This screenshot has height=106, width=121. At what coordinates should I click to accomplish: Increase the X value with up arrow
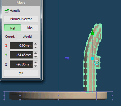pos(35,44)
